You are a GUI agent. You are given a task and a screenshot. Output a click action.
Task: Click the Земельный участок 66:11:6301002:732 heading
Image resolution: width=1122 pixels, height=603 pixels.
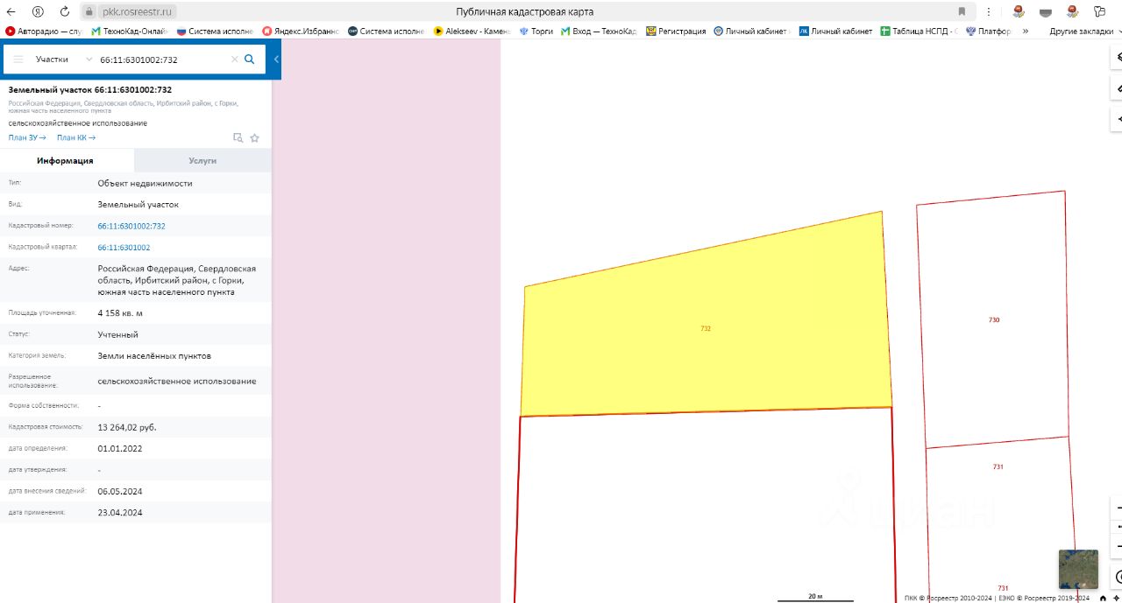90,89
